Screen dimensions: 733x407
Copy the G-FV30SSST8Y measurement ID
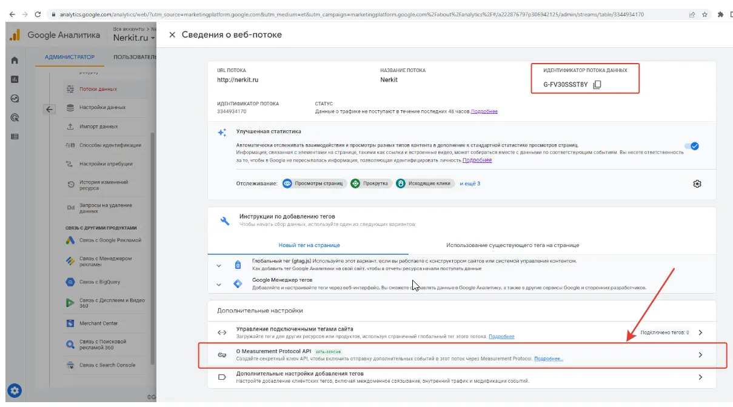597,84
